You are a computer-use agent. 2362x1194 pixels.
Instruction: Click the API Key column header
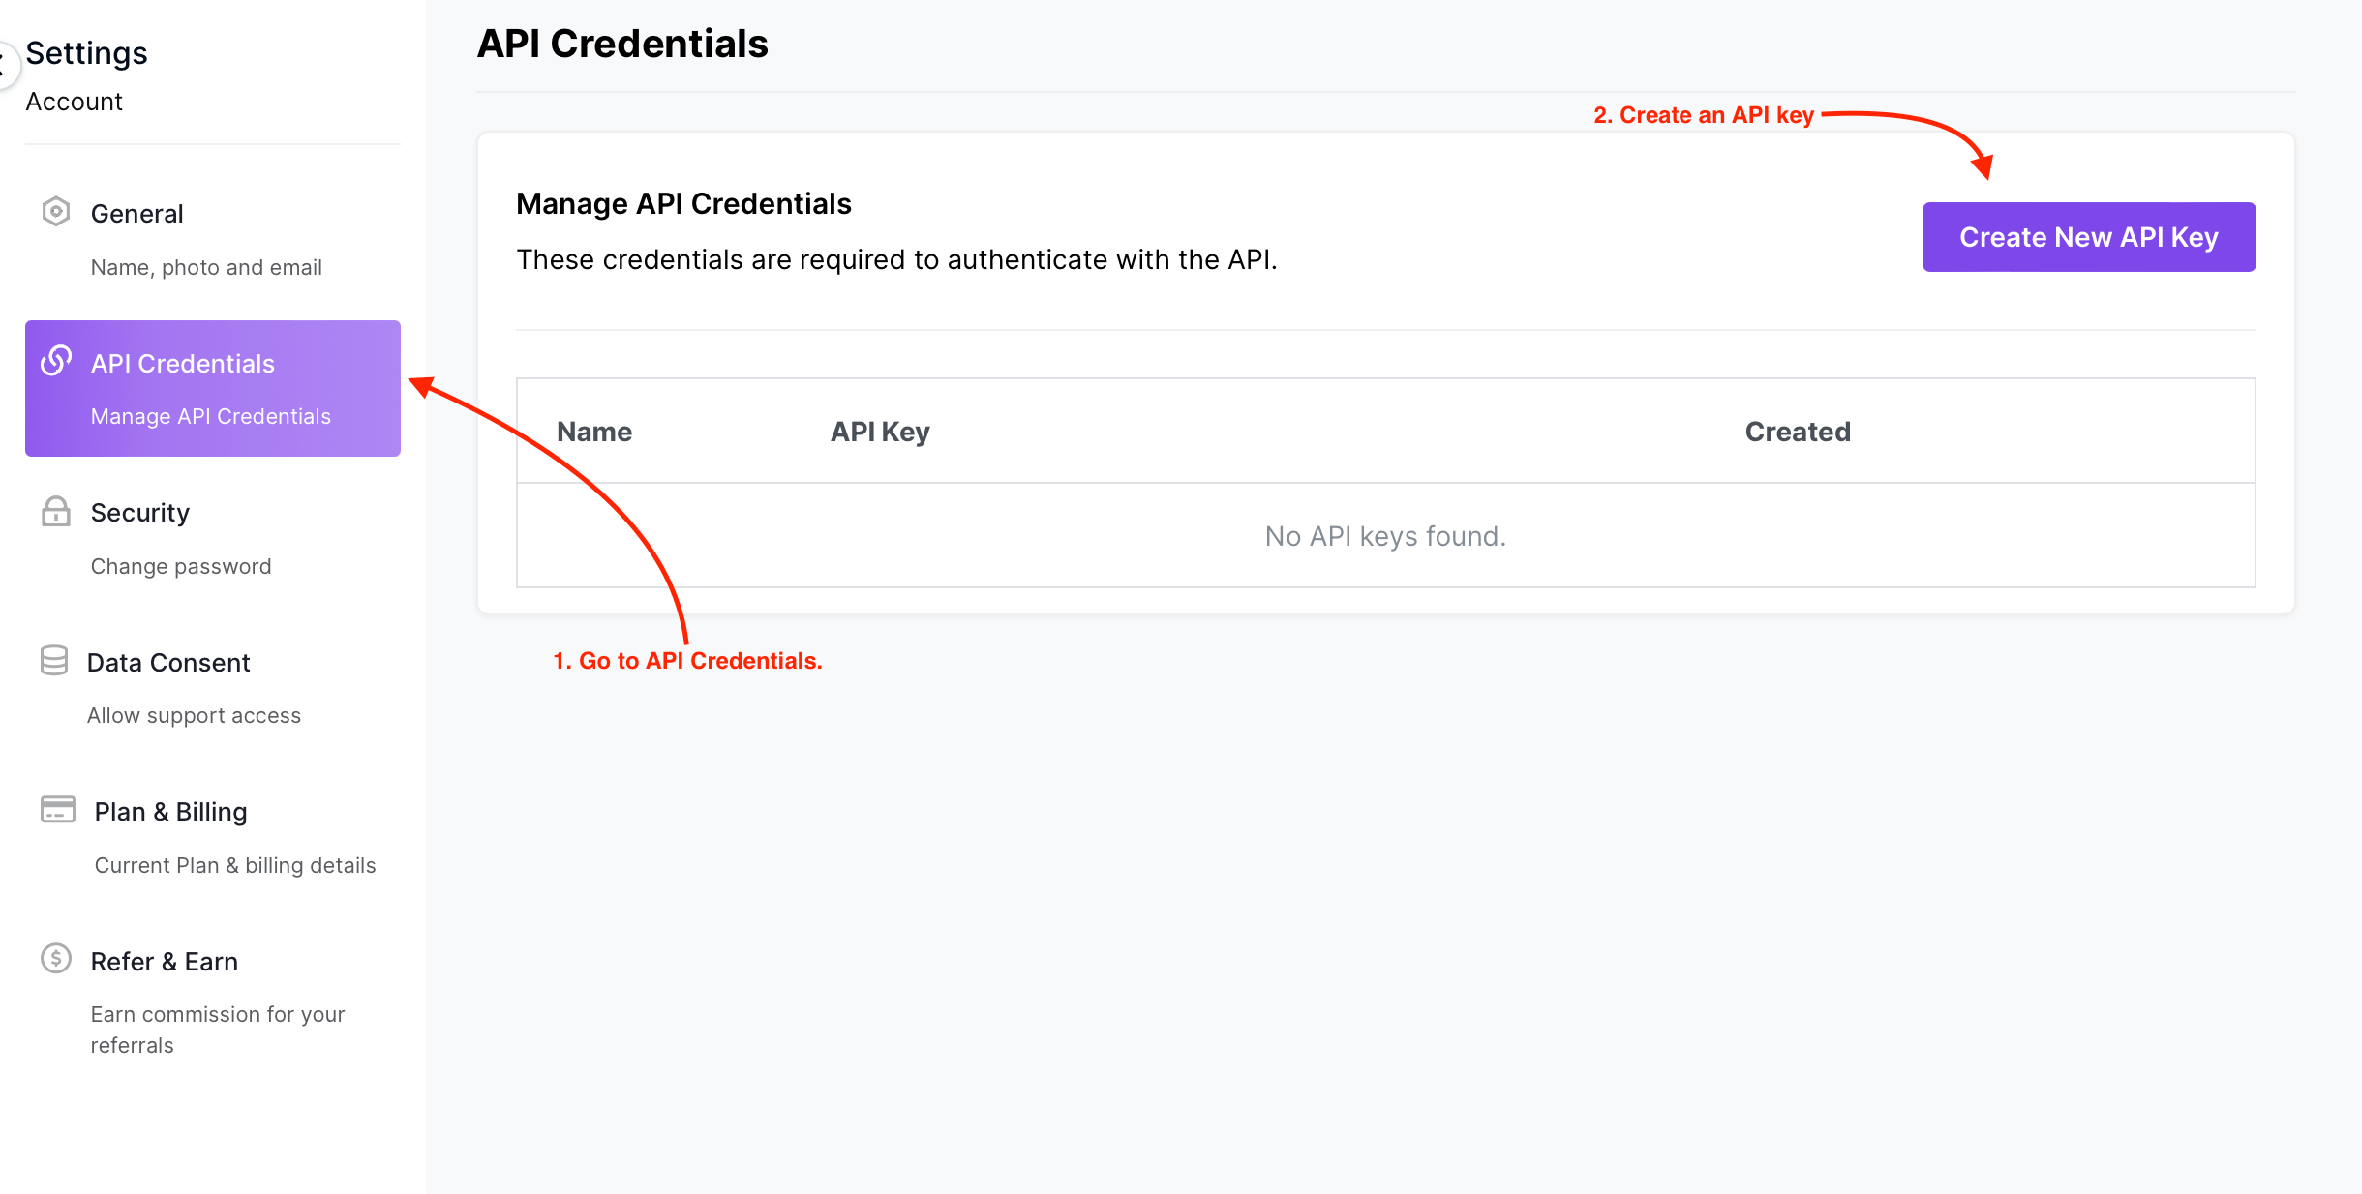pos(880,432)
